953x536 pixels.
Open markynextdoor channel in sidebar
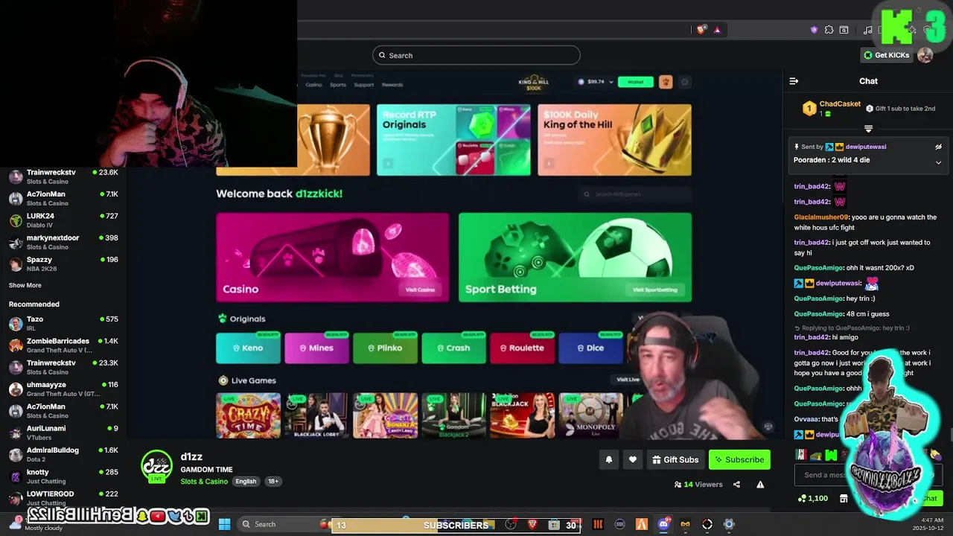(63, 242)
